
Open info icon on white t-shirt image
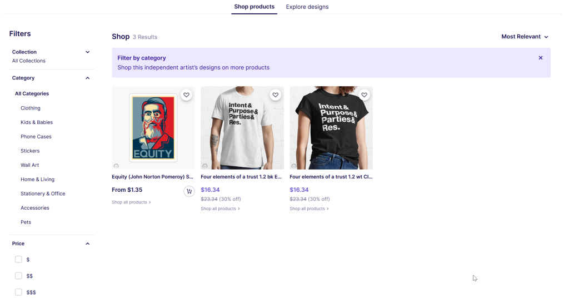point(205,166)
